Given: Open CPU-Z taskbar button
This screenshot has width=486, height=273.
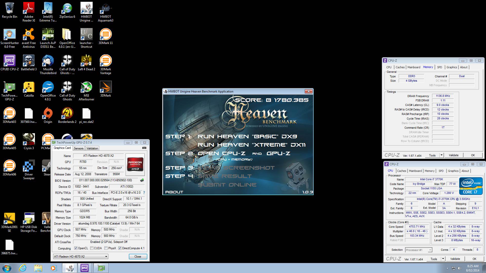Looking at the screenshot, I should [x=85, y=268].
